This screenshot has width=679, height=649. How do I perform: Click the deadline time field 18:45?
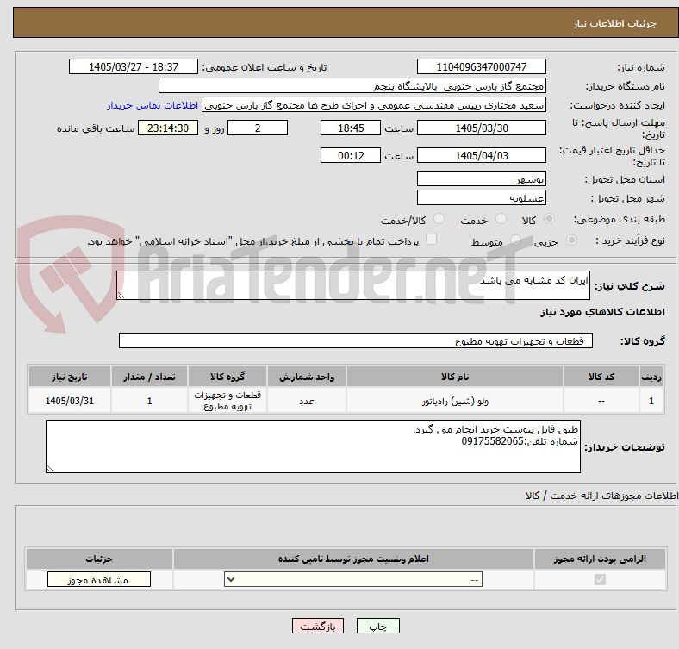coord(351,128)
